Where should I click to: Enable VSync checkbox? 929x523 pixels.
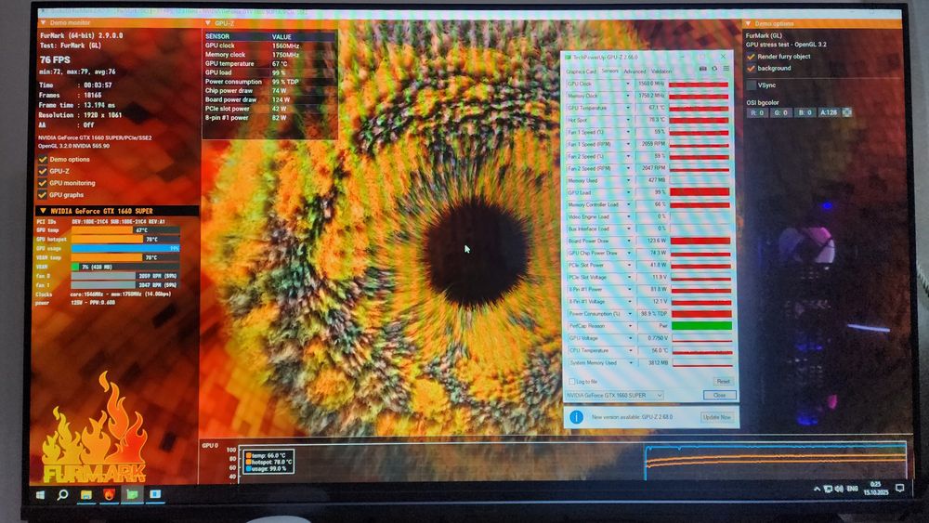[752, 85]
